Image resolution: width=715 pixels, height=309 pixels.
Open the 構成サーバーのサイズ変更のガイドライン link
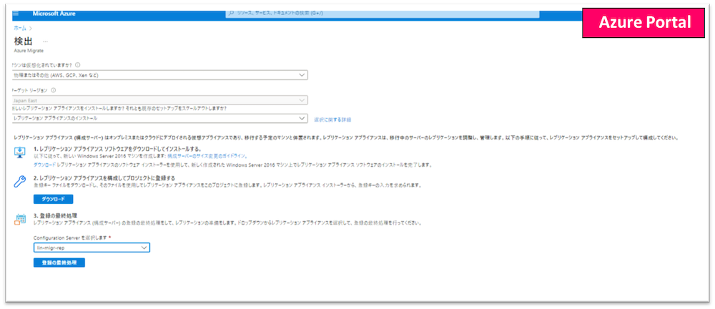click(207, 156)
